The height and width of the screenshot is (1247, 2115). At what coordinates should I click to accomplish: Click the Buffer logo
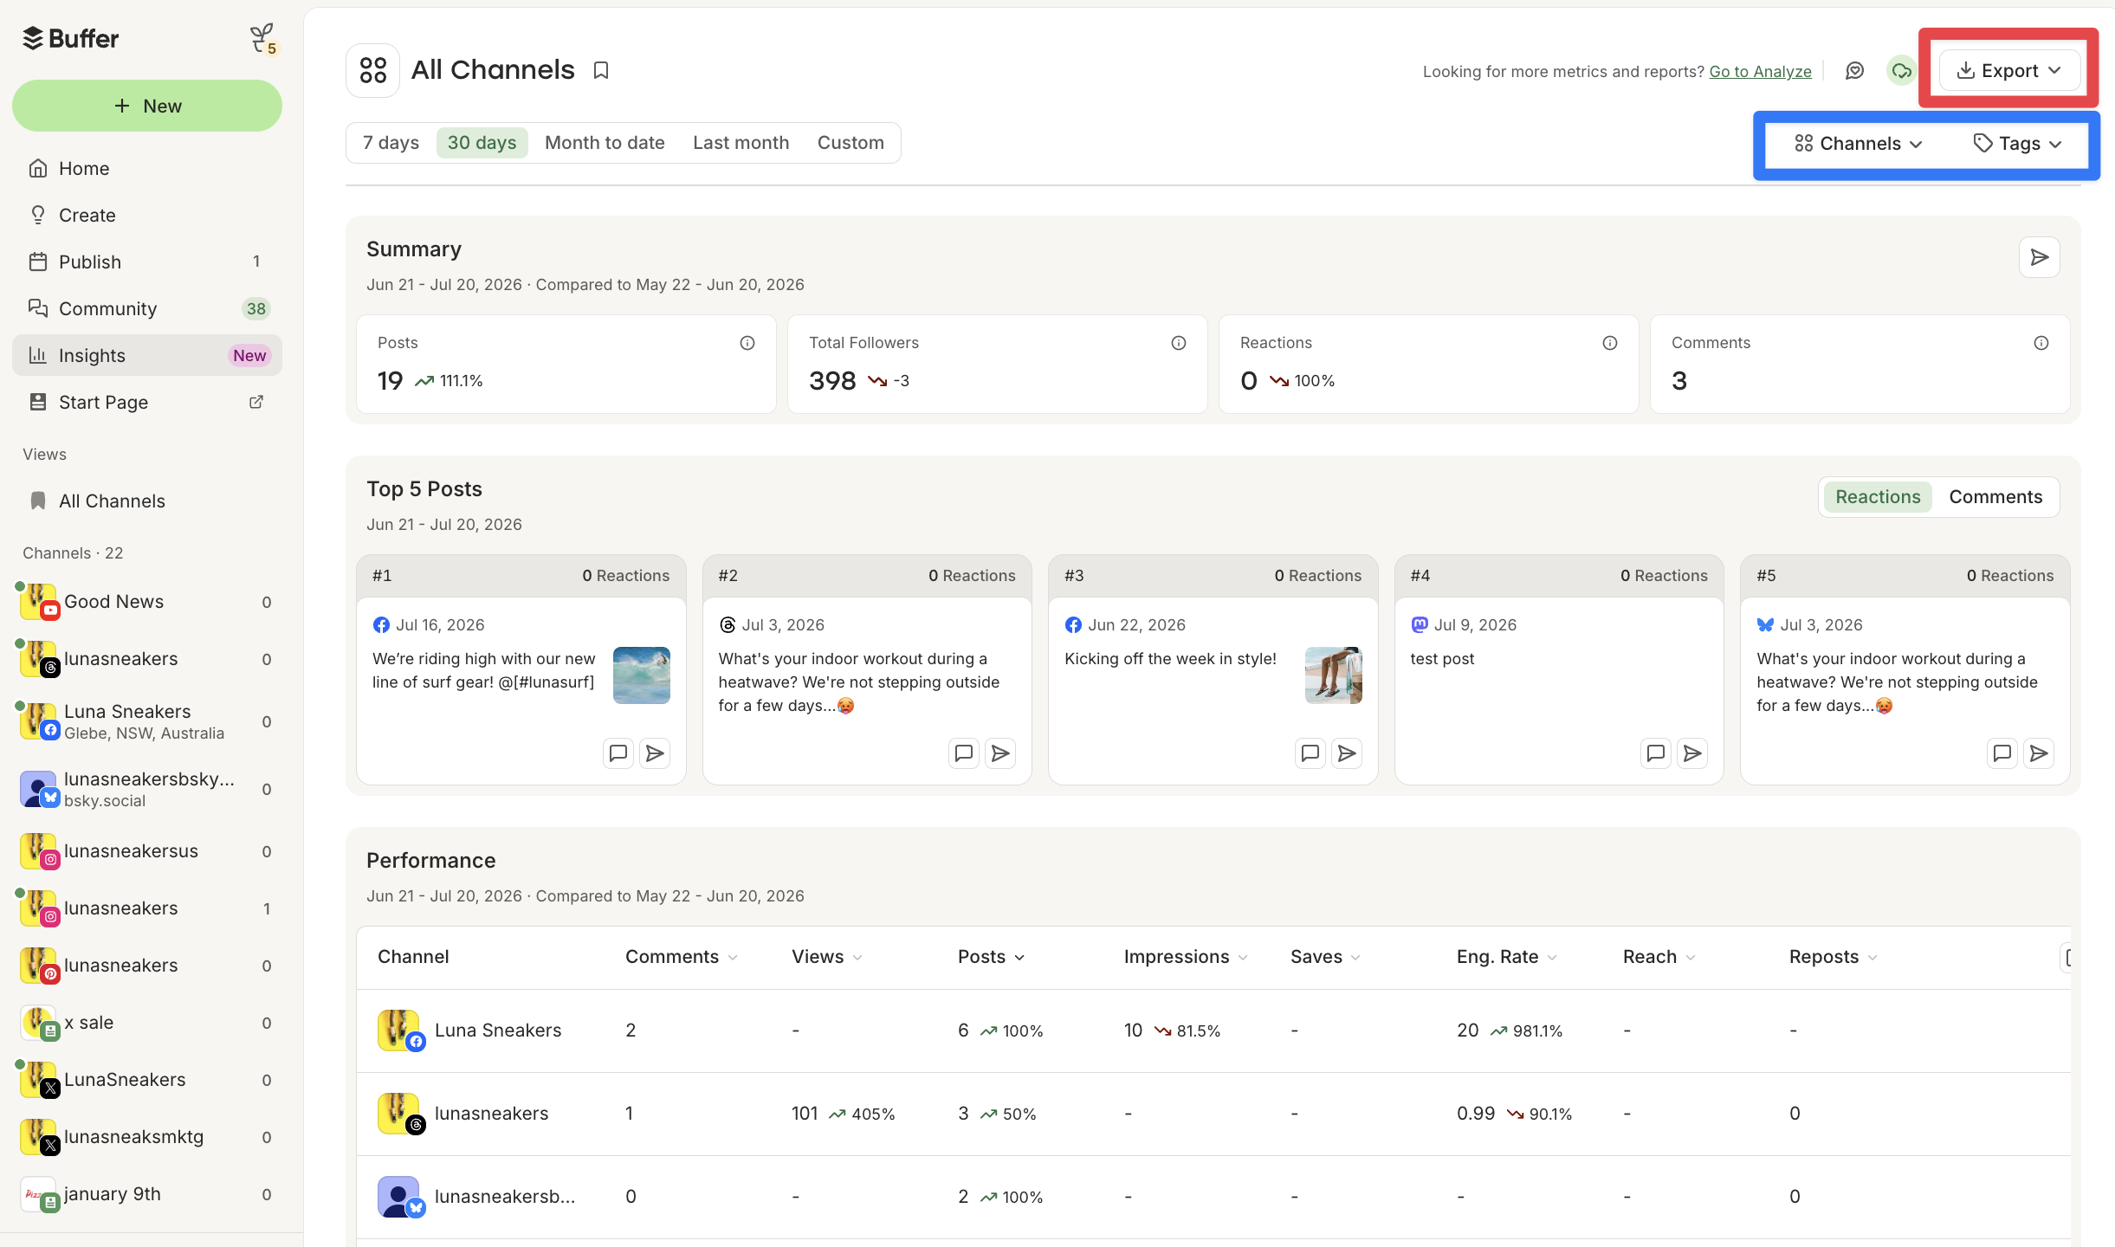pos(70,38)
